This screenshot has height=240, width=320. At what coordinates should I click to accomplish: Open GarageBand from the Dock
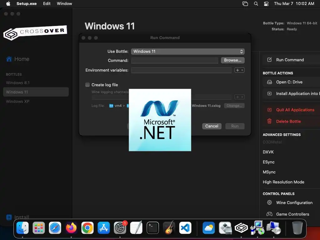coord(169,228)
